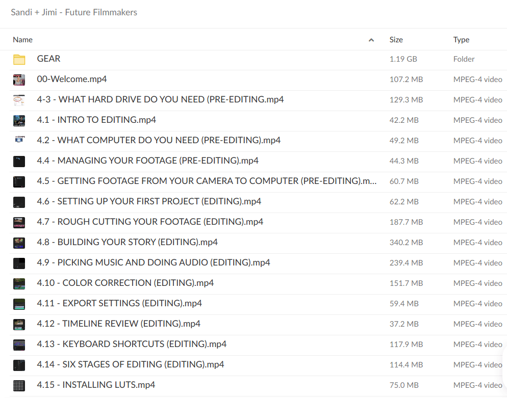Sort files by the Type column header
Image resolution: width=507 pixels, height=398 pixels.
point(461,40)
